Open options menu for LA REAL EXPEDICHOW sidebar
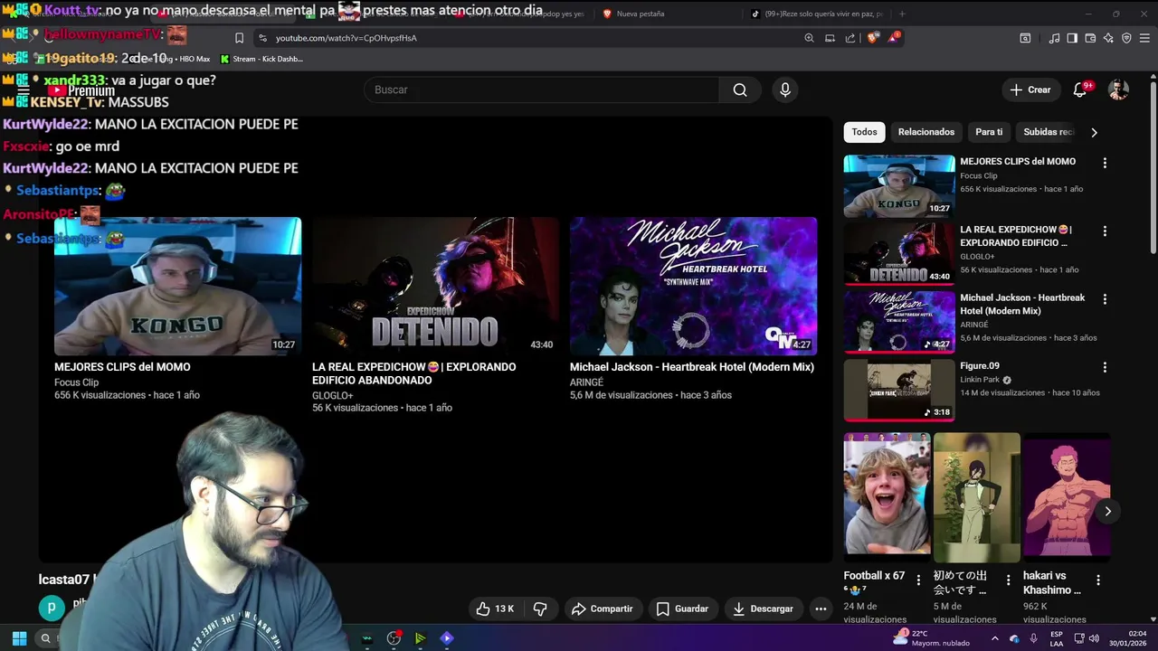This screenshot has height=651, width=1158. point(1105,231)
